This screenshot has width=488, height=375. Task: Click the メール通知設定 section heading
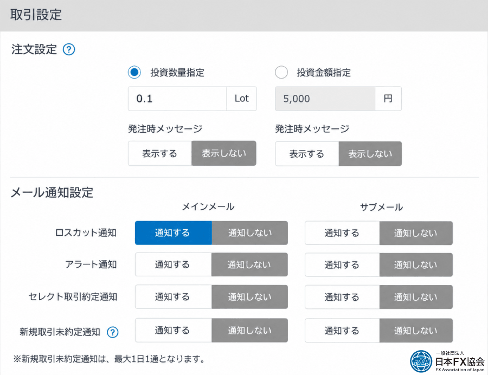click(x=52, y=192)
